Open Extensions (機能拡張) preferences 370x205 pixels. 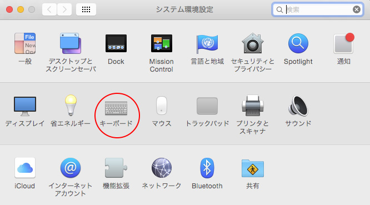pos(116,168)
